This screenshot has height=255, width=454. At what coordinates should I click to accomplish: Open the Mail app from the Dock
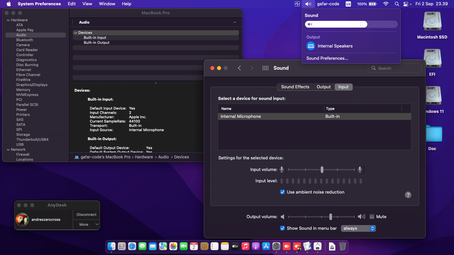[x=153, y=246]
